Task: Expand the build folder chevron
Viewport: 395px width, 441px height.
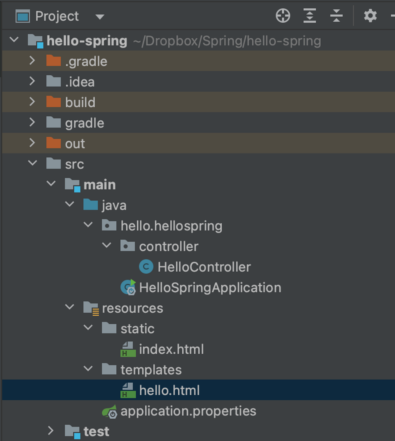Action: (x=32, y=102)
